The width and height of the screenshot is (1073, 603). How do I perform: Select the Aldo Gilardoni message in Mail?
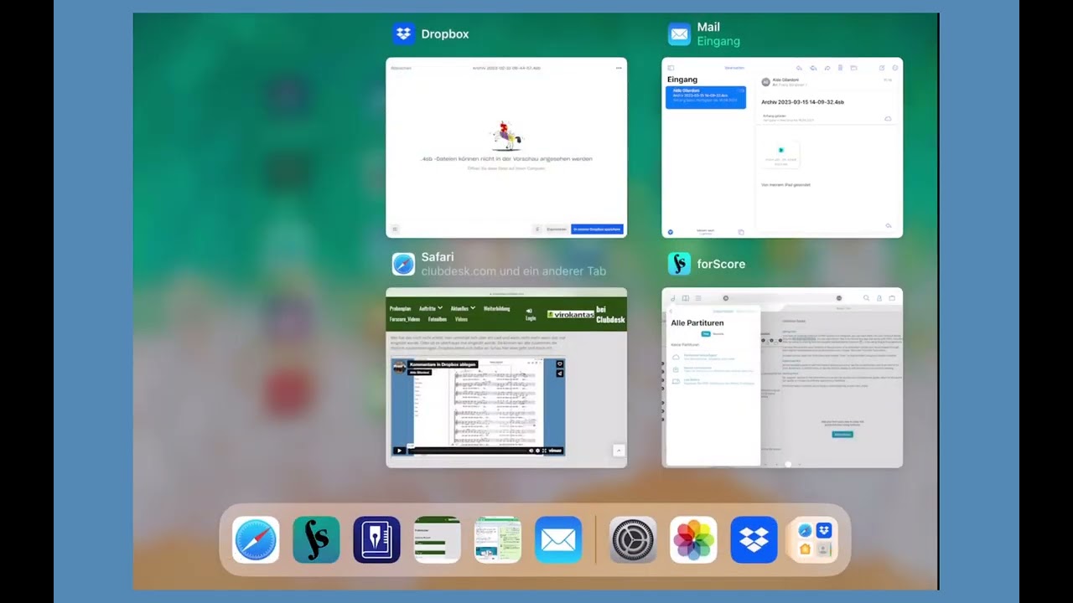pyautogui.click(x=705, y=97)
